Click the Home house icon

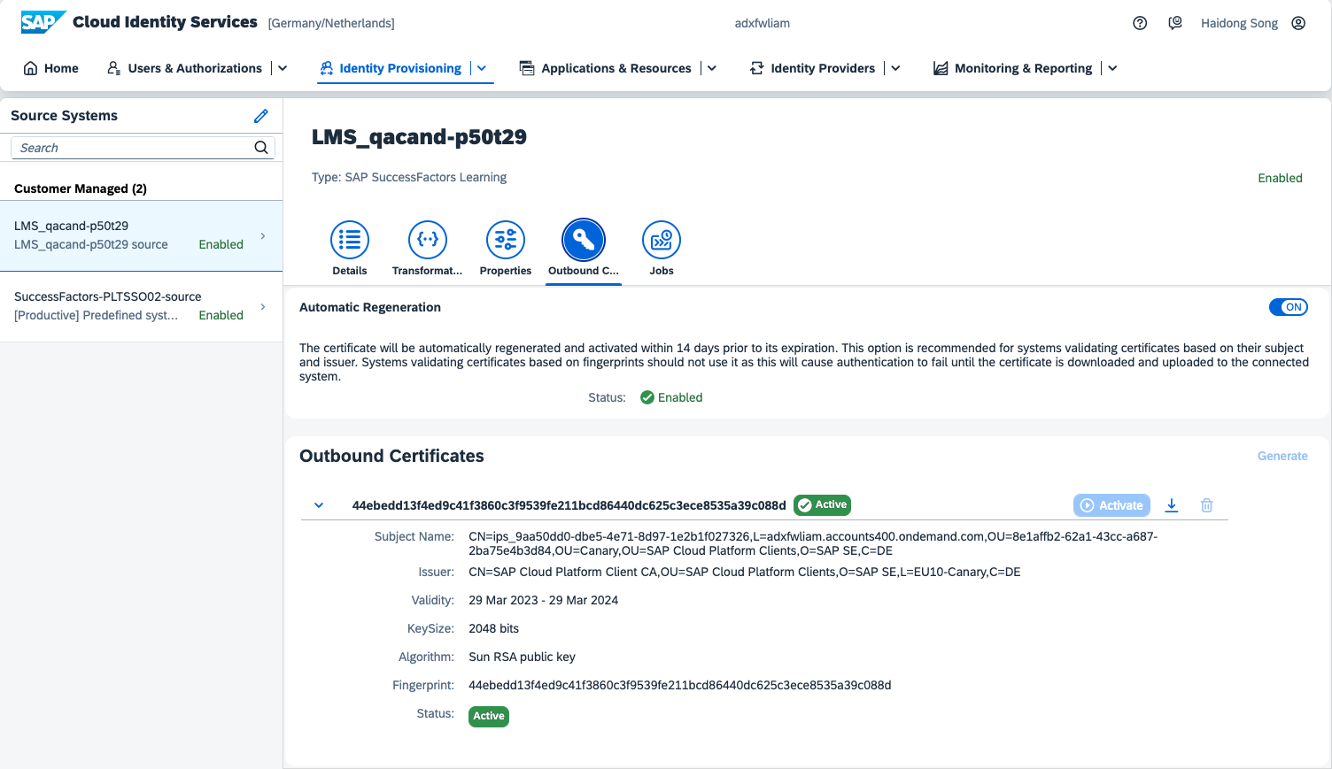(x=30, y=68)
